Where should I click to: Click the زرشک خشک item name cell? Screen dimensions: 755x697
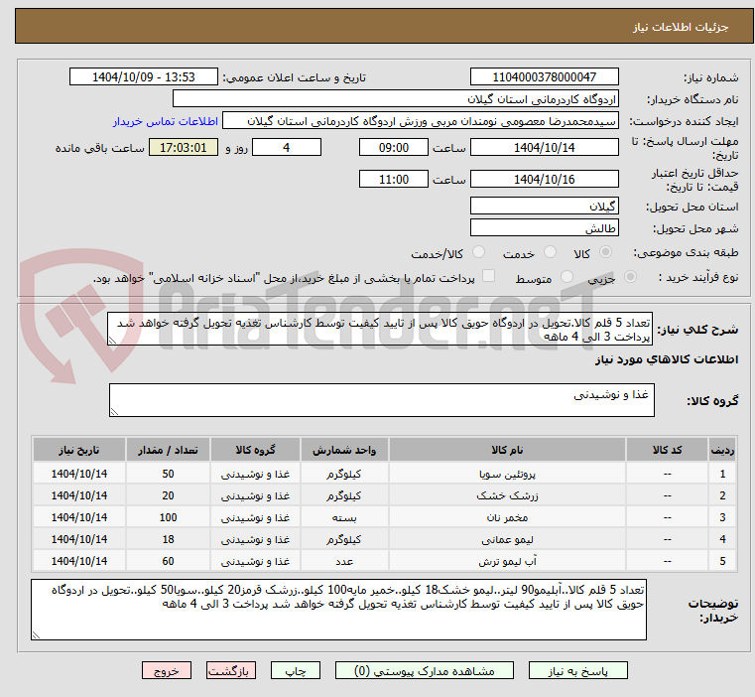tap(507, 495)
